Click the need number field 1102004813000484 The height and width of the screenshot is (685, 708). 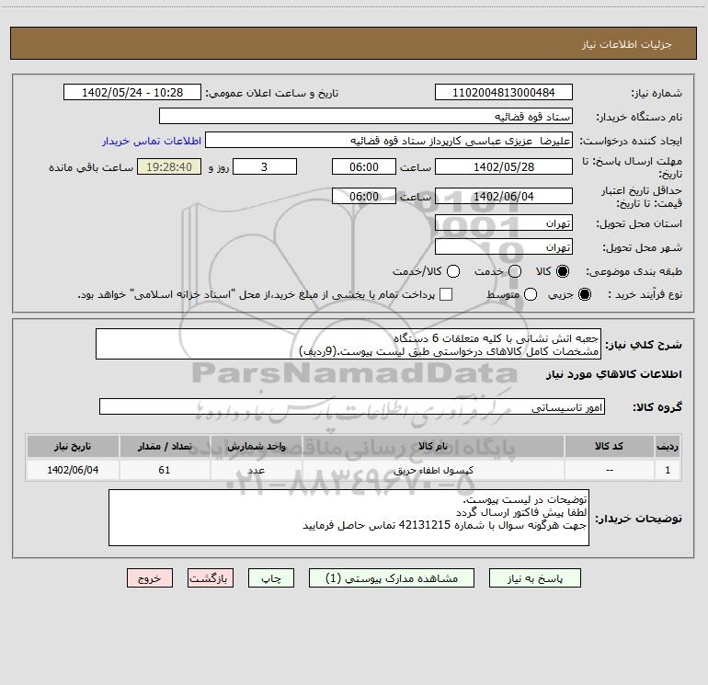tap(504, 92)
